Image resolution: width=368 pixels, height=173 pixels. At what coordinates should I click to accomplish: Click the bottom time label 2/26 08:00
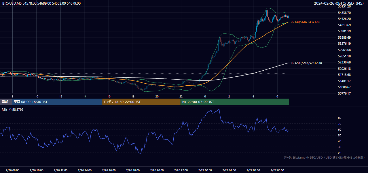[x=12, y=170]
